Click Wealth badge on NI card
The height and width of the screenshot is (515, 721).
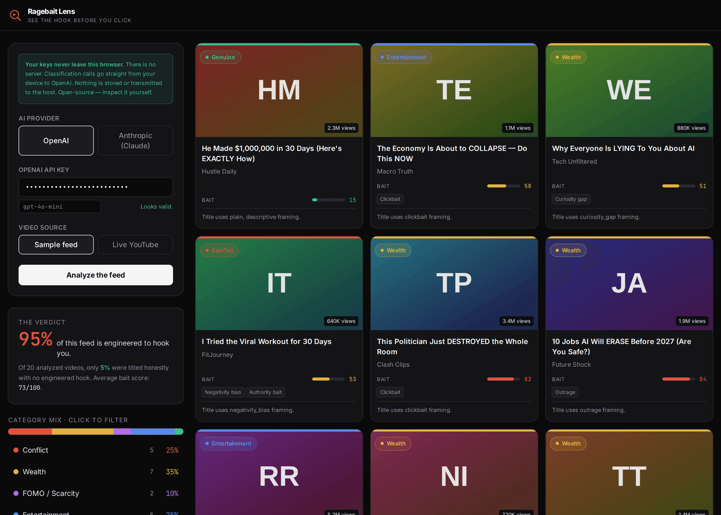393,443
